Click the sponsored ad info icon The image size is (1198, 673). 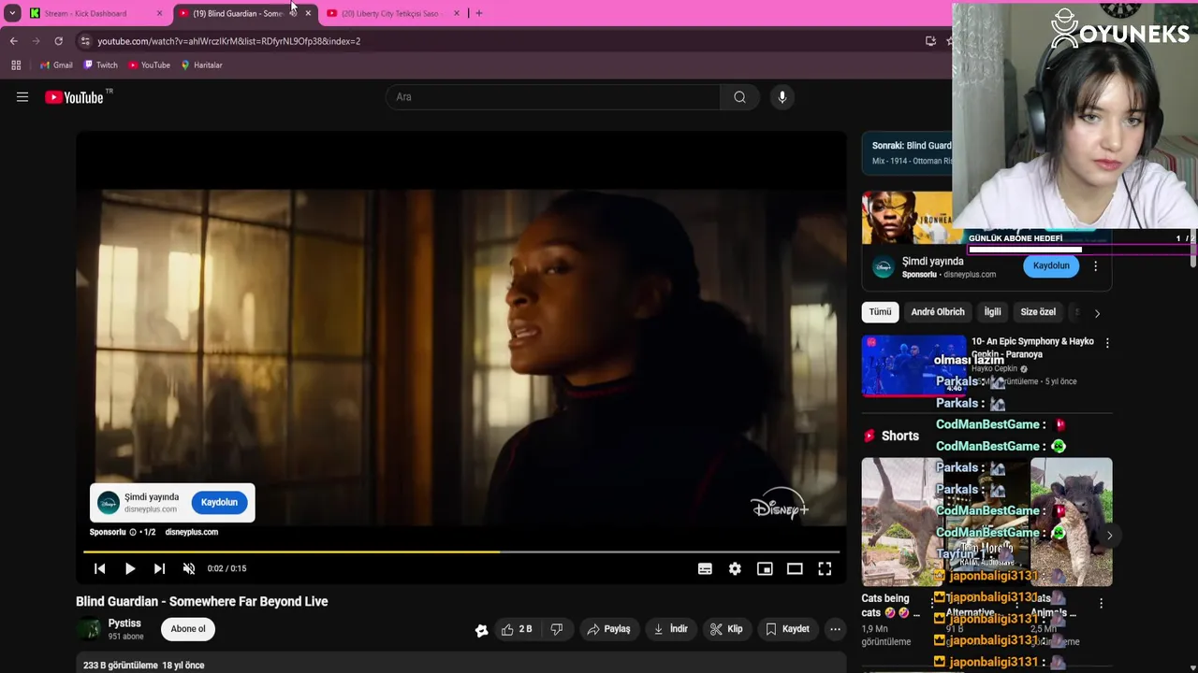[133, 532]
